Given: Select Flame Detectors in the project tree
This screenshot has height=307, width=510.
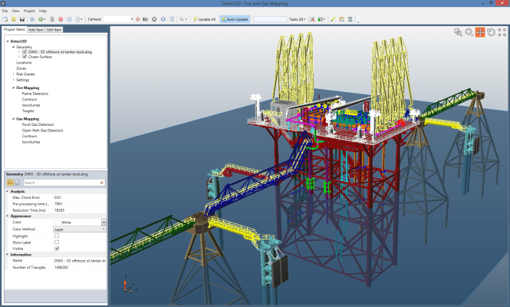Looking at the screenshot, I should tap(35, 93).
